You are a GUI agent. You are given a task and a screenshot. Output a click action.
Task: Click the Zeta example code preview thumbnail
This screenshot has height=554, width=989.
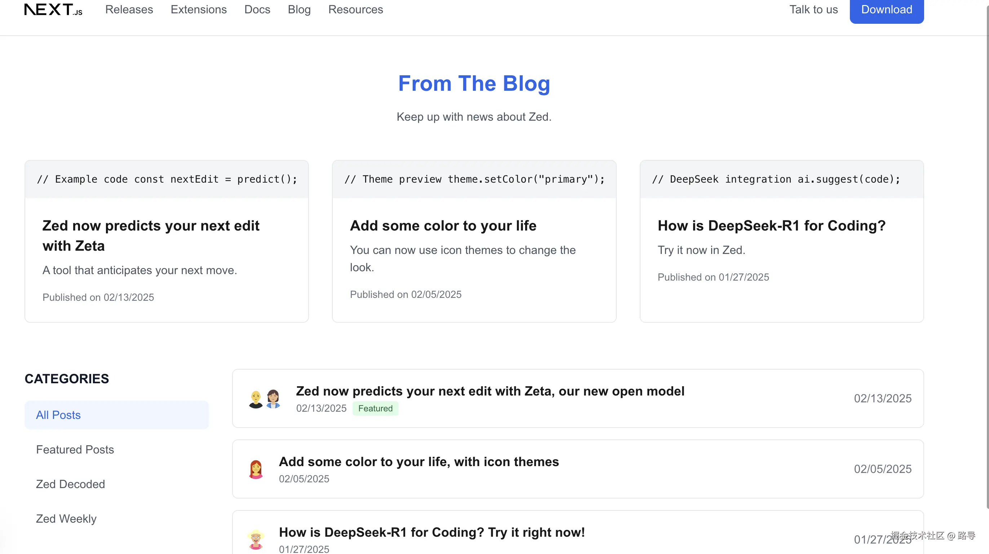[167, 179]
